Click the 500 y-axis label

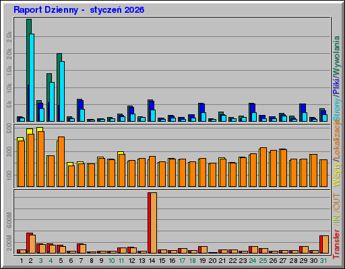pyautogui.click(x=9, y=128)
